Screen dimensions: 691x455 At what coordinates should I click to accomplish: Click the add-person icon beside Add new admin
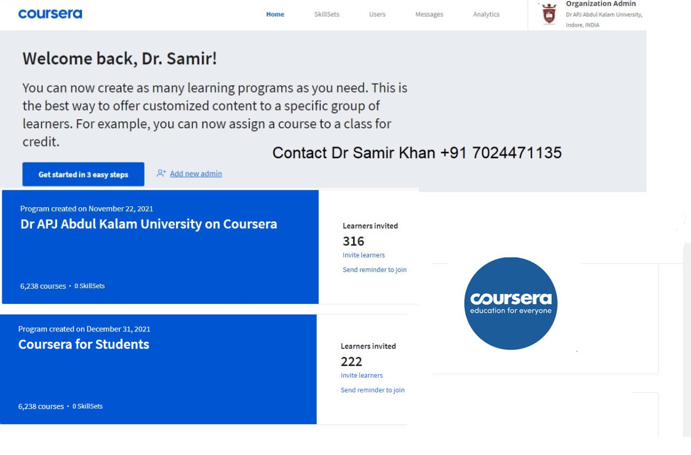(x=161, y=173)
